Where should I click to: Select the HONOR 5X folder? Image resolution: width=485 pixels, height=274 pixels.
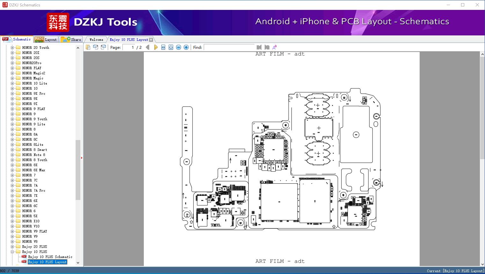(30, 216)
